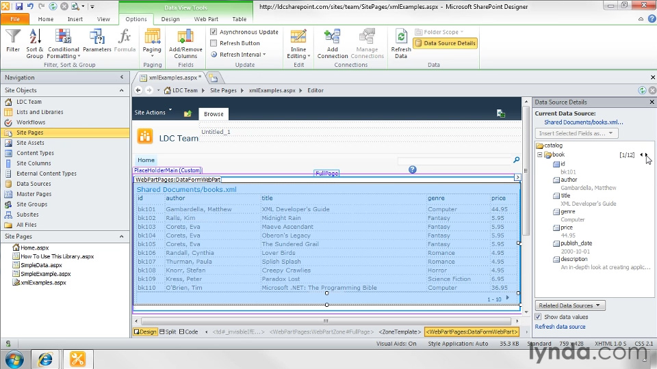Image resolution: width=657 pixels, height=369 pixels.
Task: Open Conditional Formatting menu
Action: 63,44
